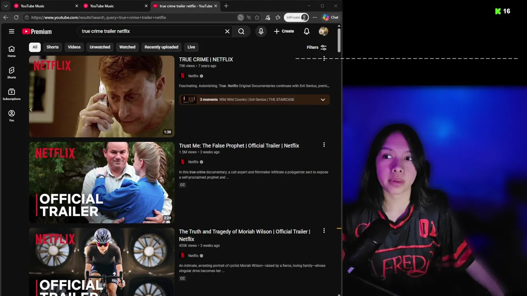
Task: Select the Live filter chip
Action: tap(191, 47)
